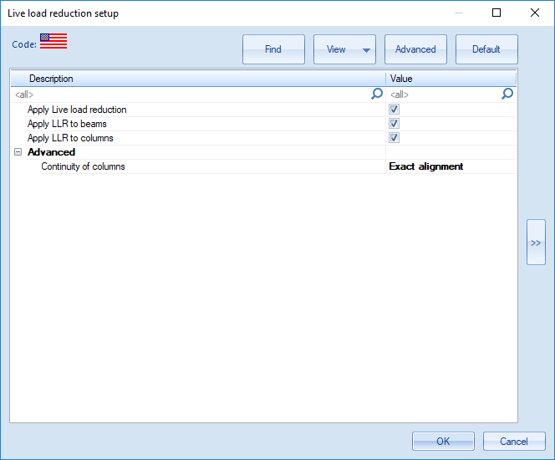This screenshot has width=555, height=460.
Task: Cancel the dialog
Action: [514, 442]
